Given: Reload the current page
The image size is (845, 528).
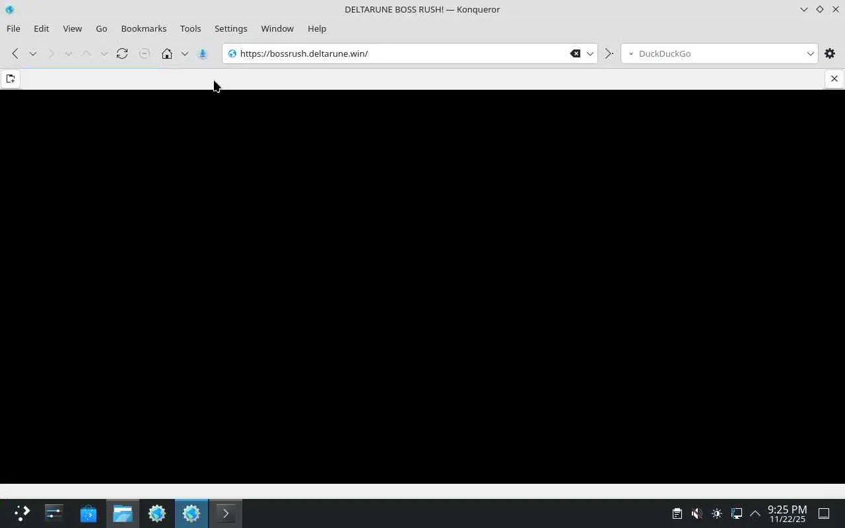Looking at the screenshot, I should (x=122, y=53).
